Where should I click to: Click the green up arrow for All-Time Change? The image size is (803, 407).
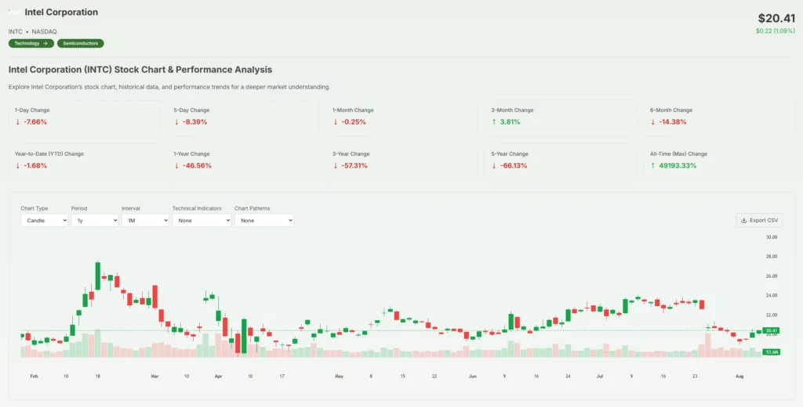[x=652, y=166]
